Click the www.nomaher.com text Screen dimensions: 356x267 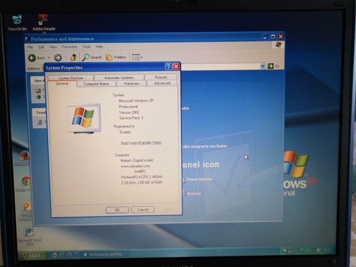point(135,166)
